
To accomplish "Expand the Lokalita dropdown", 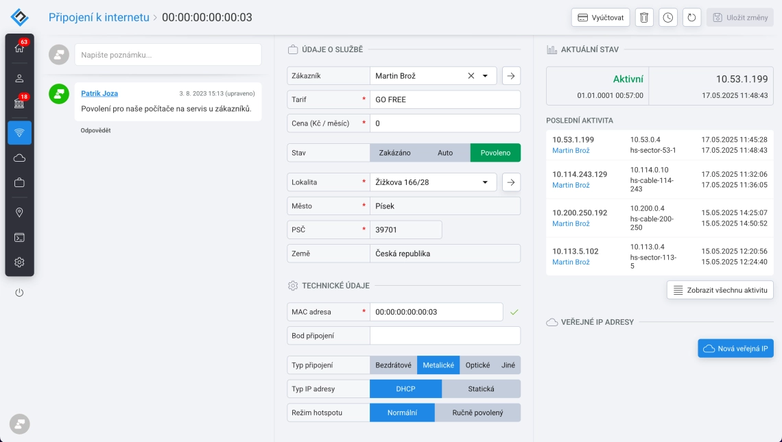I will coord(486,182).
